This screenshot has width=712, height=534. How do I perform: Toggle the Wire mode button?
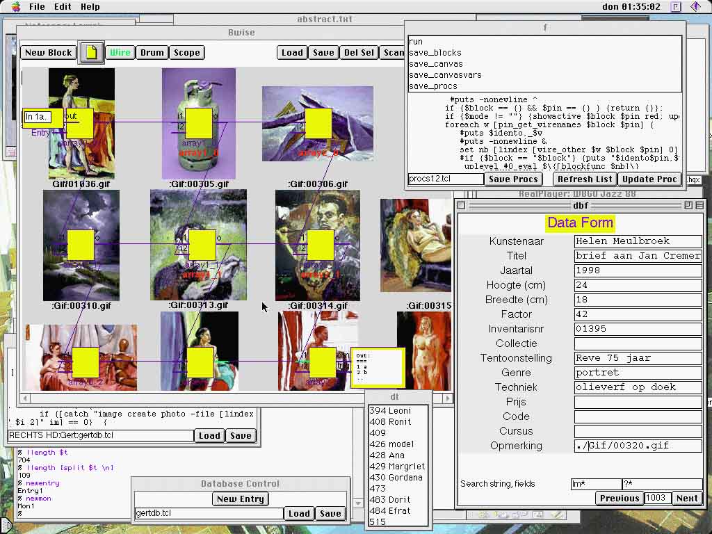[x=120, y=53]
